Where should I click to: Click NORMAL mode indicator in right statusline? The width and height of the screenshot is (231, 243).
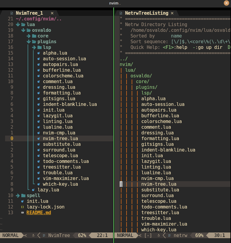tap(125, 235)
